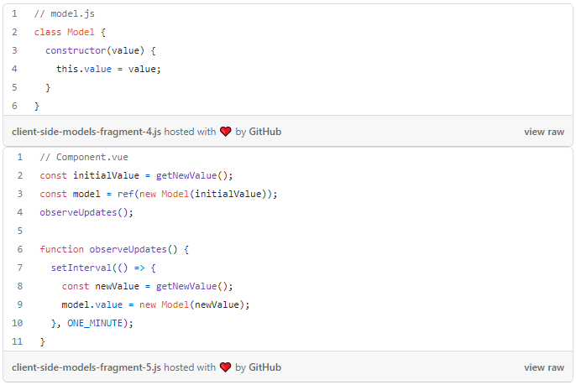Select line number 7 in Component.vue gist
Viewport: 576px width, 385px height.
click(20, 268)
